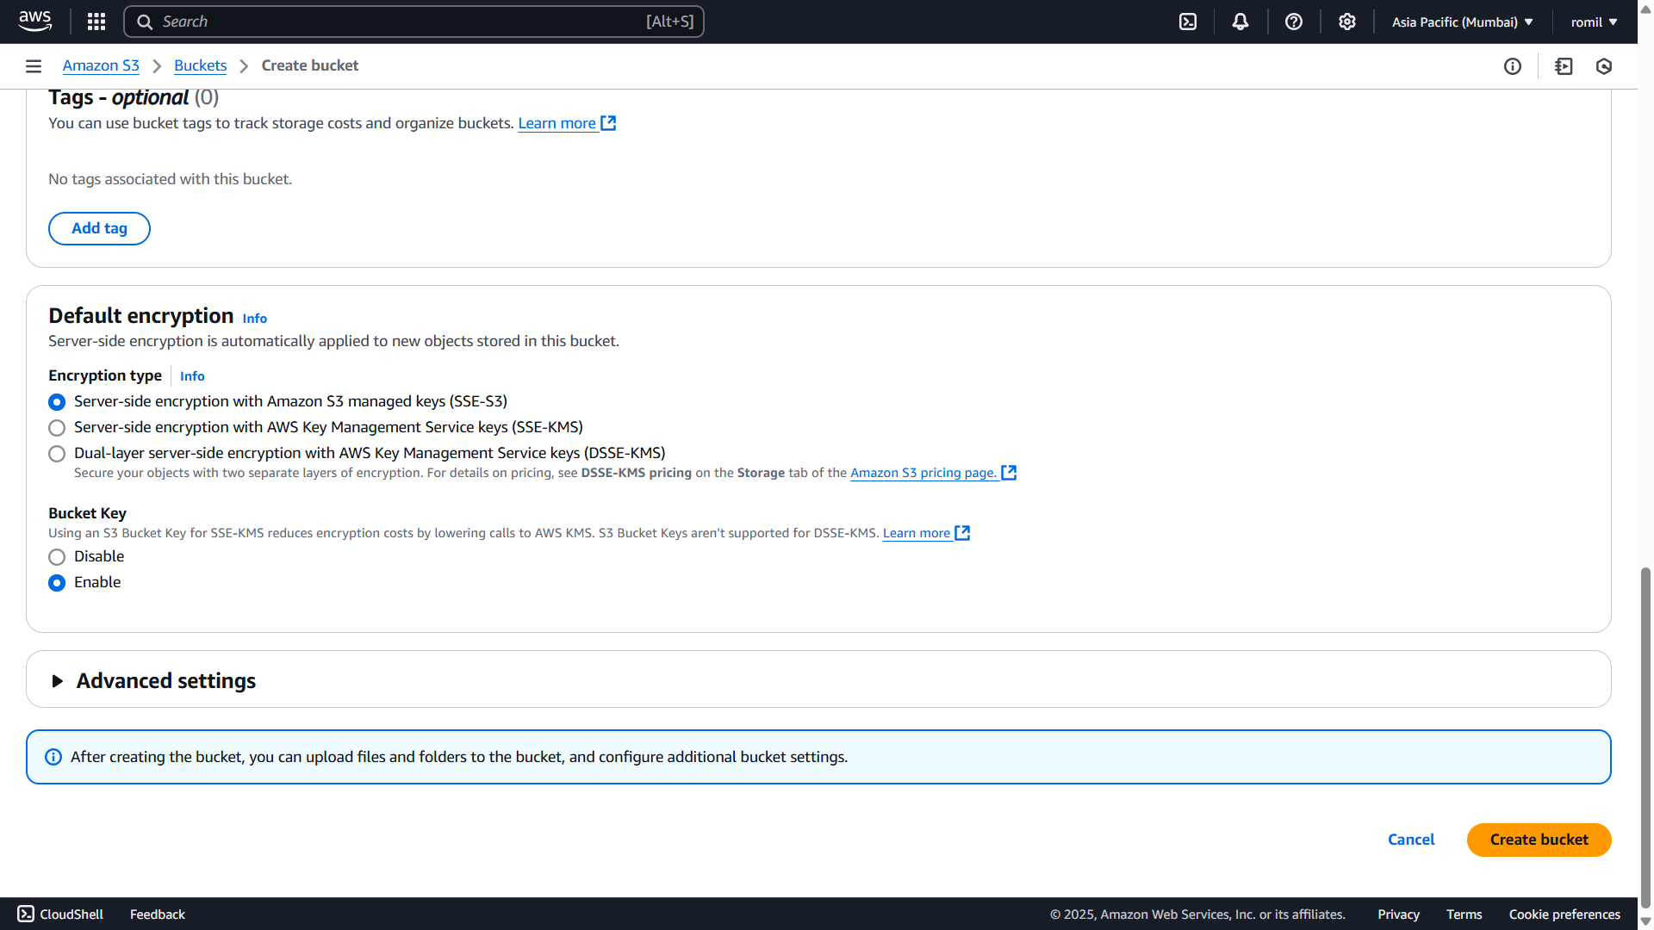Launch CloudShell from the top bar icon
The image size is (1654, 930).
click(1188, 22)
